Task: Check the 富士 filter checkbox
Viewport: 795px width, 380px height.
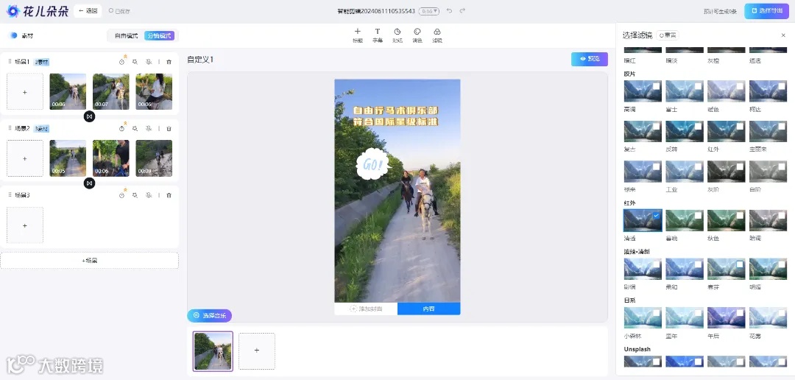Action: click(x=698, y=86)
